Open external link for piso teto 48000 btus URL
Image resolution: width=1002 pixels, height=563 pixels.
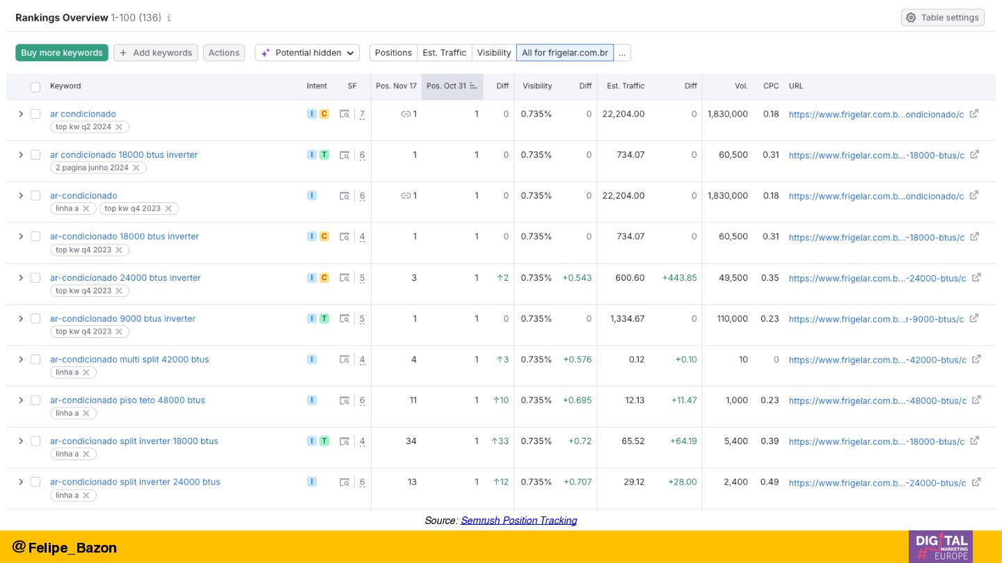pos(976,400)
